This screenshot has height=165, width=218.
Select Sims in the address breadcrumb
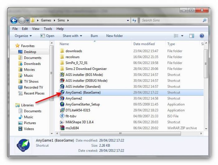pos(61,20)
